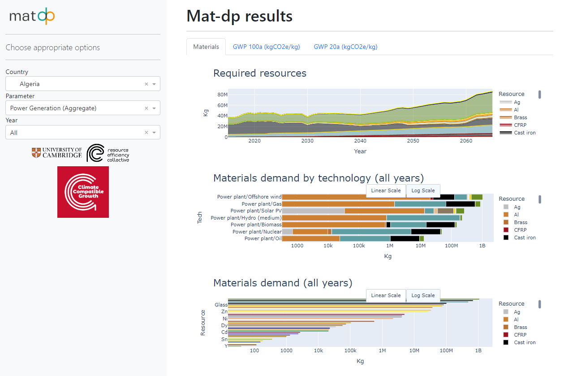Switch to GWP 100a (kgCO2e/kg) tab
This screenshot has width=564, height=376.
[267, 47]
